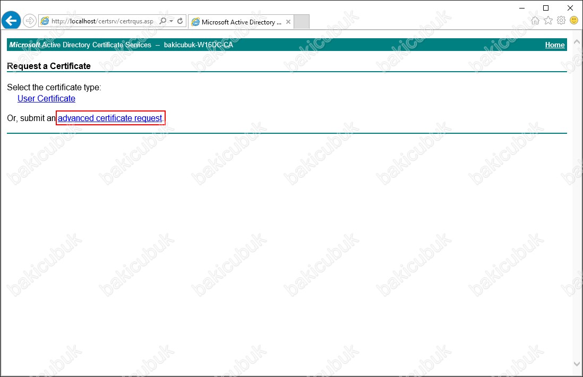Click the browser Forward arrow button
Screen dimensions: 583x377
coord(29,21)
